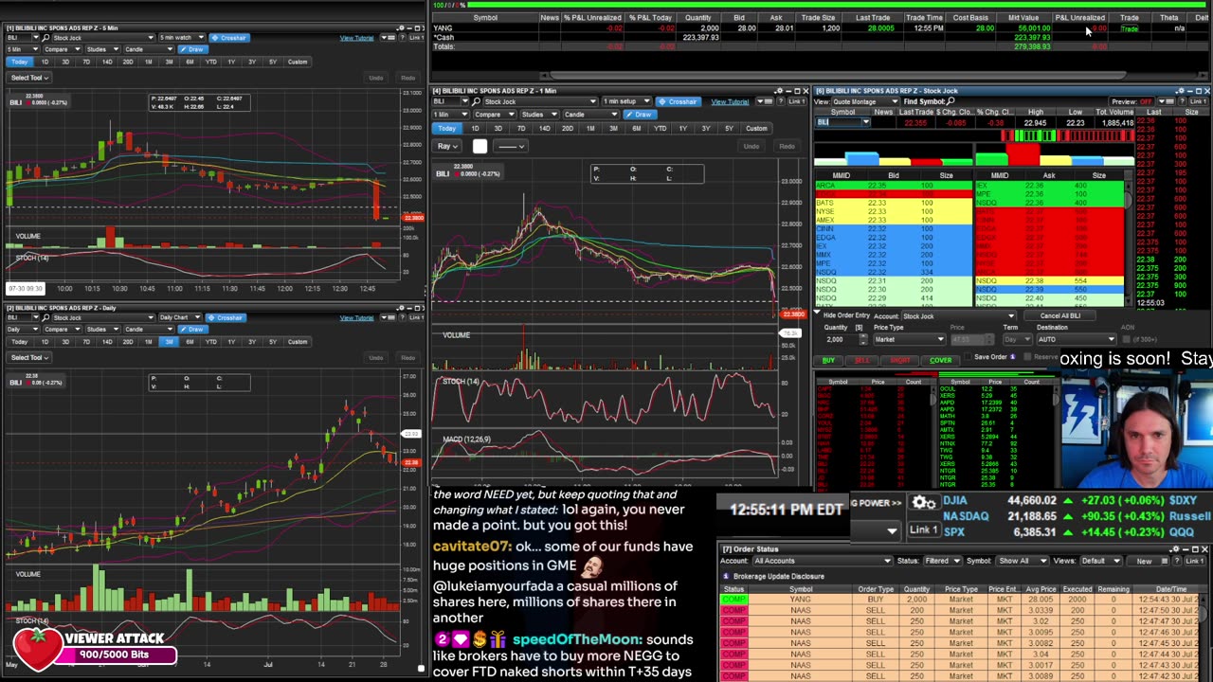Click Level 2 ask list scrollbar
Image resolution: width=1213 pixels, height=682 pixels.
pos(1128,242)
